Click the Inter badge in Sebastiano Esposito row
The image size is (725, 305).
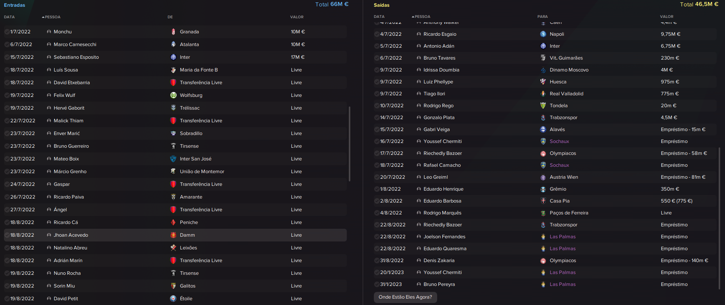173,57
